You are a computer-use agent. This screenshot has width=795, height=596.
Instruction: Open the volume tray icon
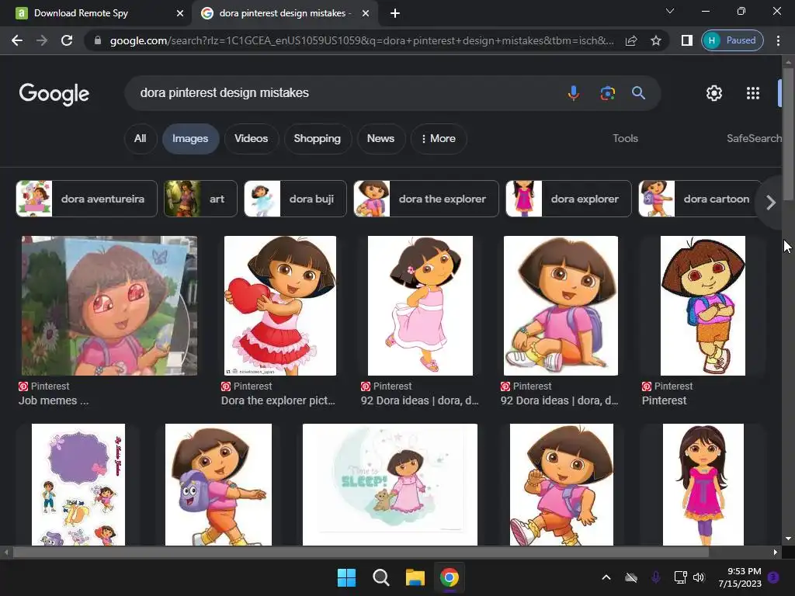[699, 577]
